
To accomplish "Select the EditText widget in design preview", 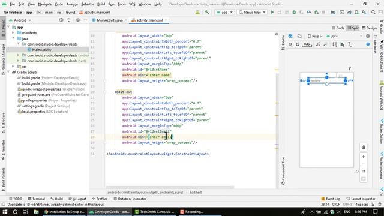I will (x=326, y=80).
